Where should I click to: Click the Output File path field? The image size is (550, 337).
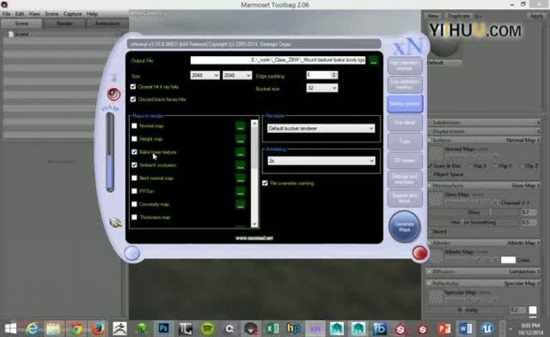click(x=278, y=60)
